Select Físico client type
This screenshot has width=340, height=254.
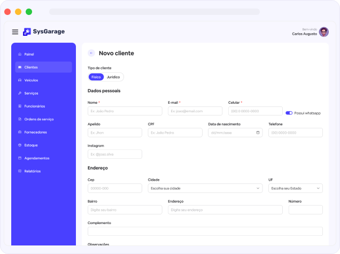[96, 77]
